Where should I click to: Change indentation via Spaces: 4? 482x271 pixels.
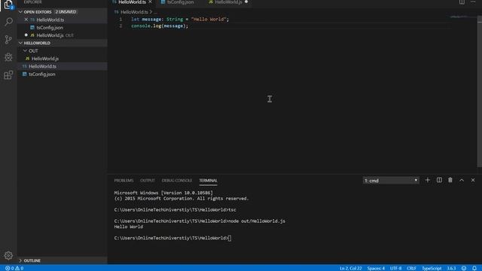tap(376, 268)
